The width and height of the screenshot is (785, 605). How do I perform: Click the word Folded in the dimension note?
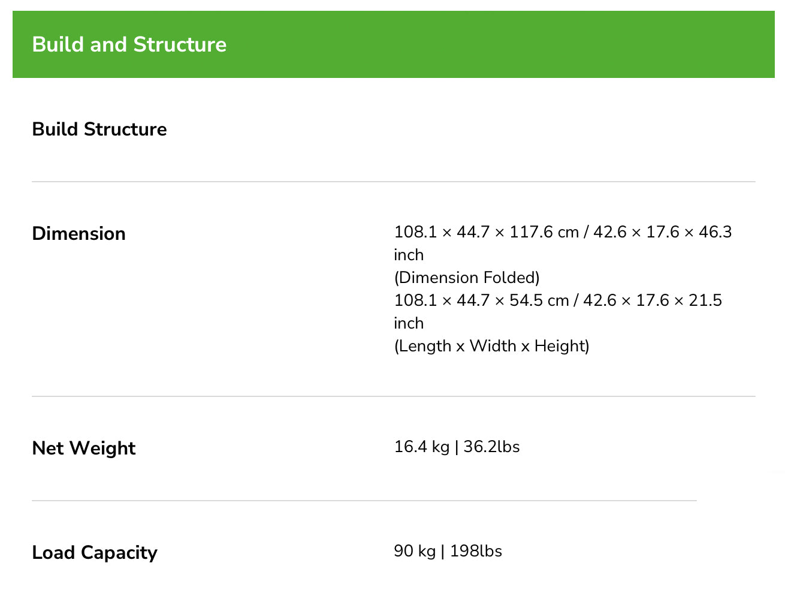[511, 278]
